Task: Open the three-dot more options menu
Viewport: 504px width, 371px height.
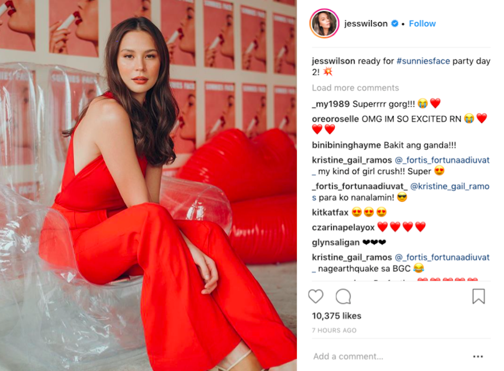Action: pyautogui.click(x=478, y=357)
